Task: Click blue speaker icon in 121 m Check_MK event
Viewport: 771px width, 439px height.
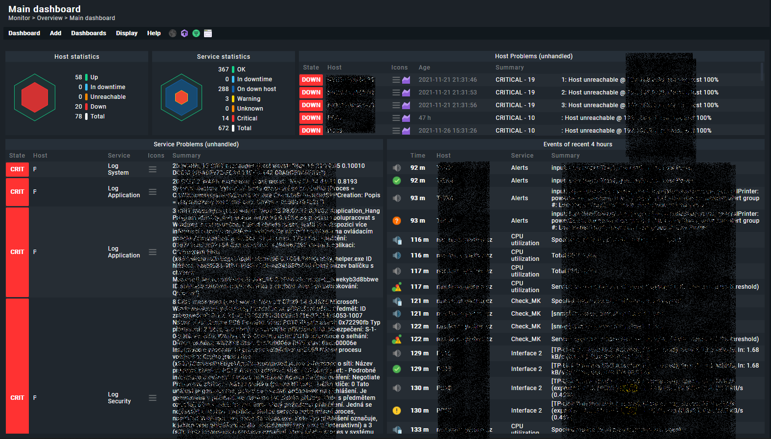Action: 397,314
